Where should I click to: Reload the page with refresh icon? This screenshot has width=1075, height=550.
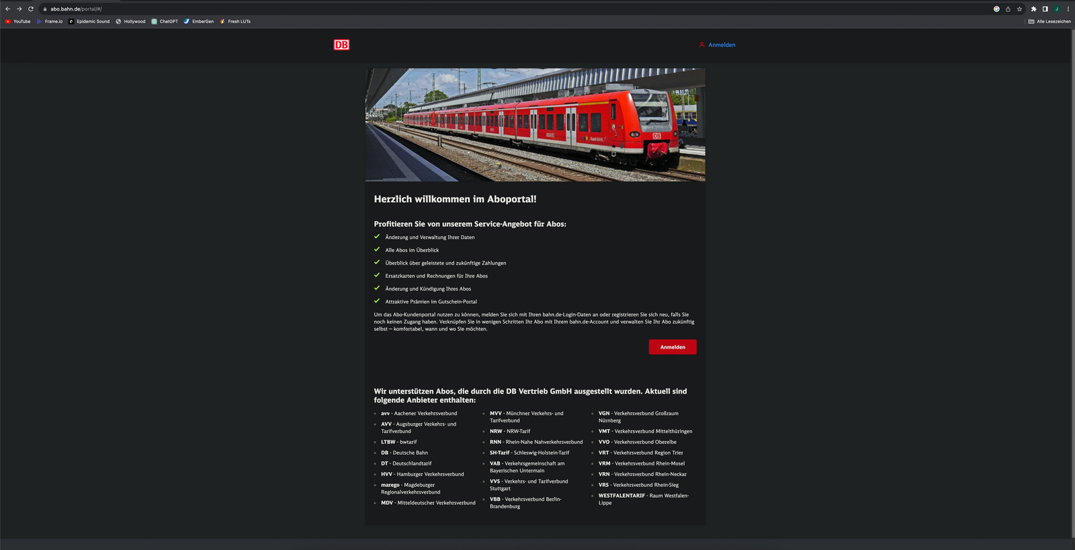click(x=31, y=9)
